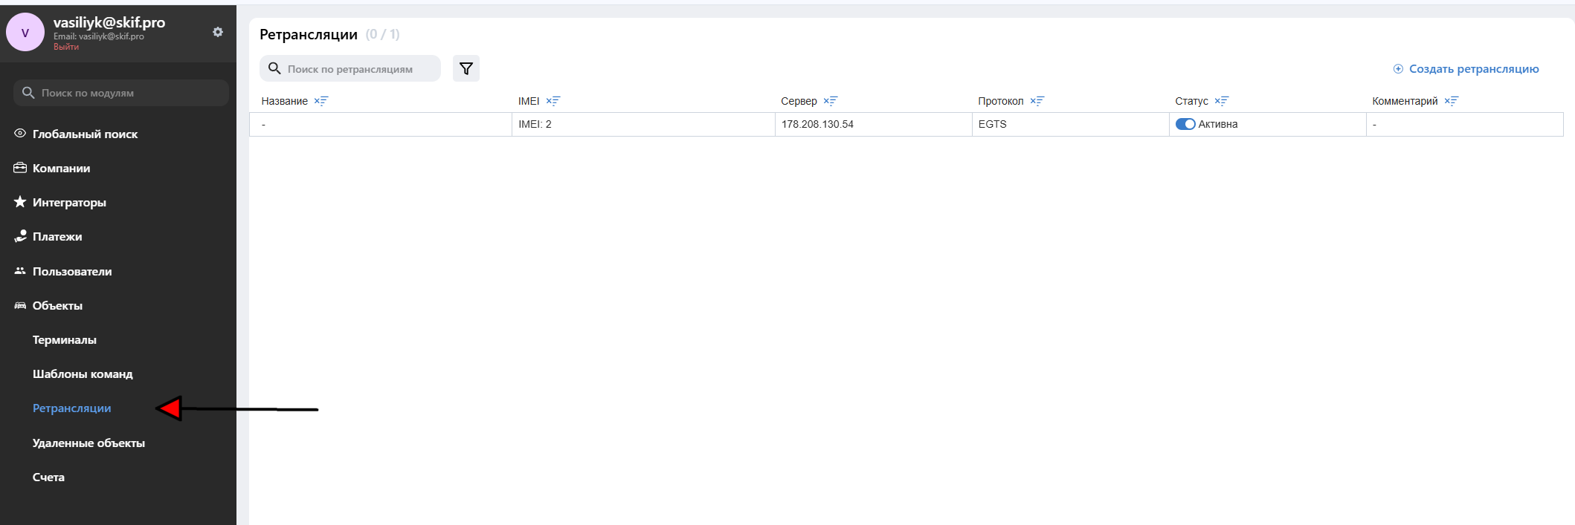This screenshot has width=1575, height=525.
Task: Clear sorting on IMEI column
Action: [553, 101]
